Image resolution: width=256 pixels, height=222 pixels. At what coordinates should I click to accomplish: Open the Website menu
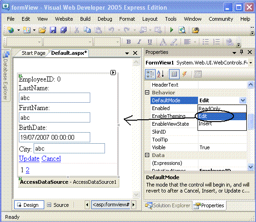(64, 19)
